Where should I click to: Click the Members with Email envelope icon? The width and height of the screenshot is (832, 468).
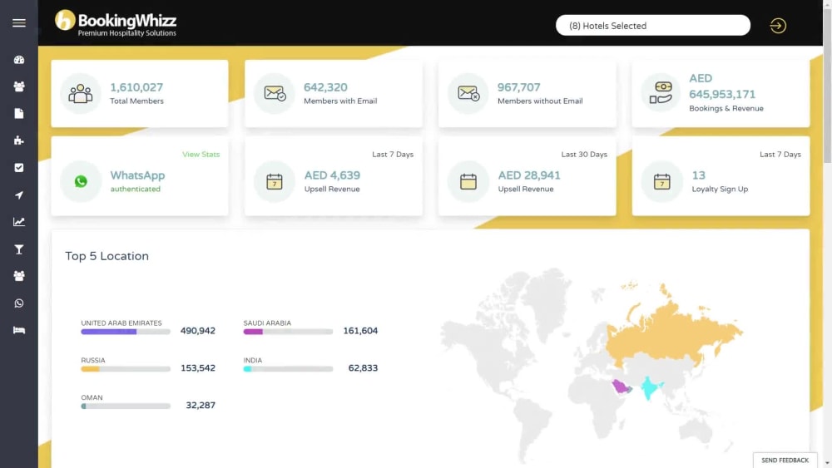[x=275, y=94]
